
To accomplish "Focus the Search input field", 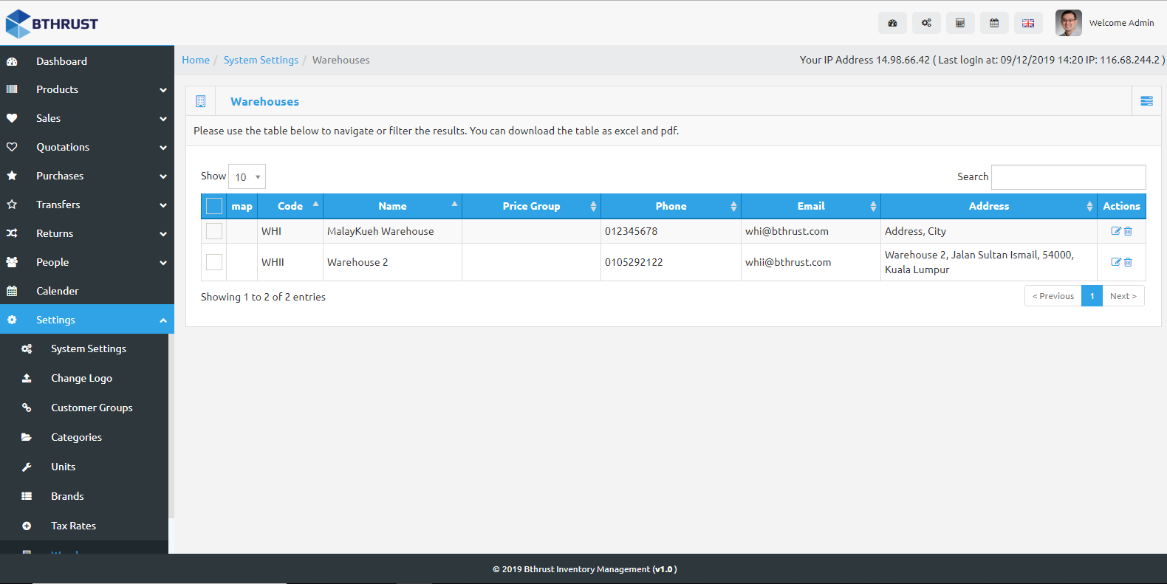I will [1068, 177].
